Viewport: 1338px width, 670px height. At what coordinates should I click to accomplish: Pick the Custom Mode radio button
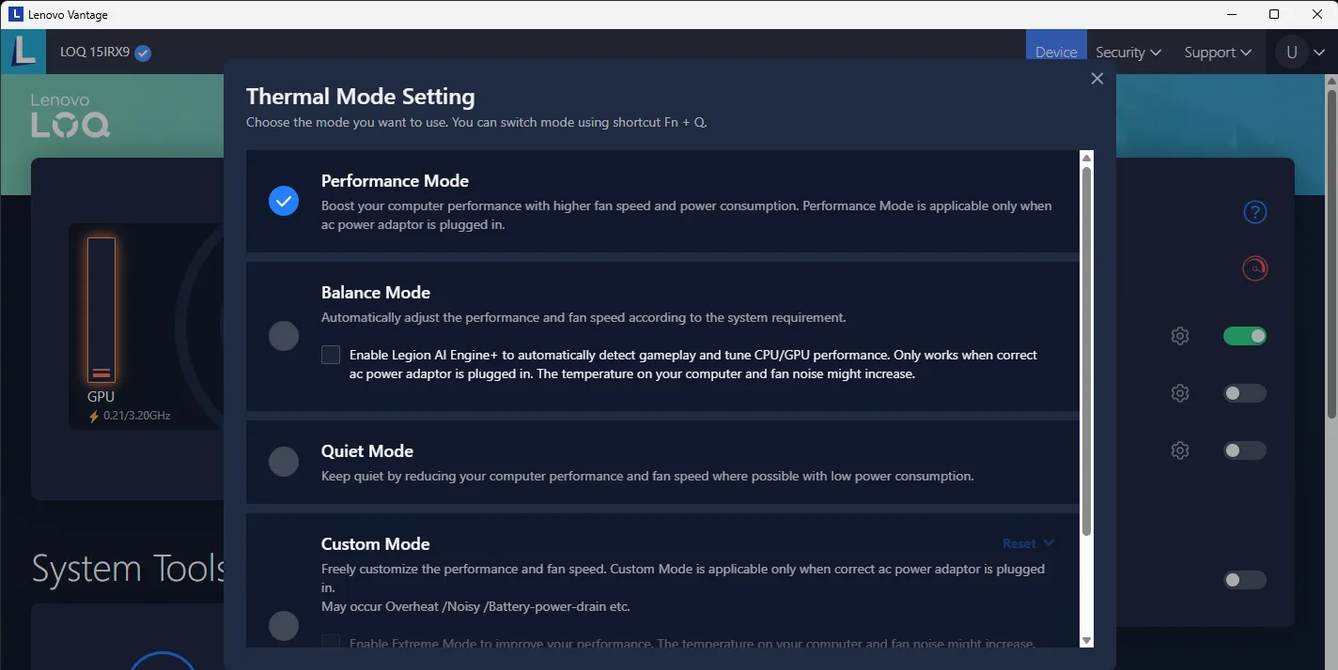284,626
